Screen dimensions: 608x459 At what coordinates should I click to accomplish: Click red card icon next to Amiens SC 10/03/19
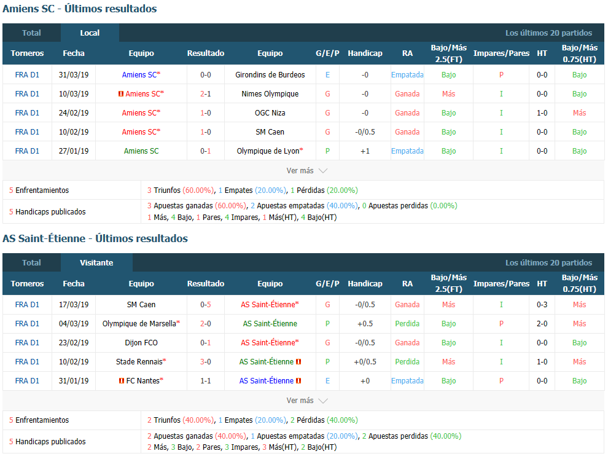(121, 94)
